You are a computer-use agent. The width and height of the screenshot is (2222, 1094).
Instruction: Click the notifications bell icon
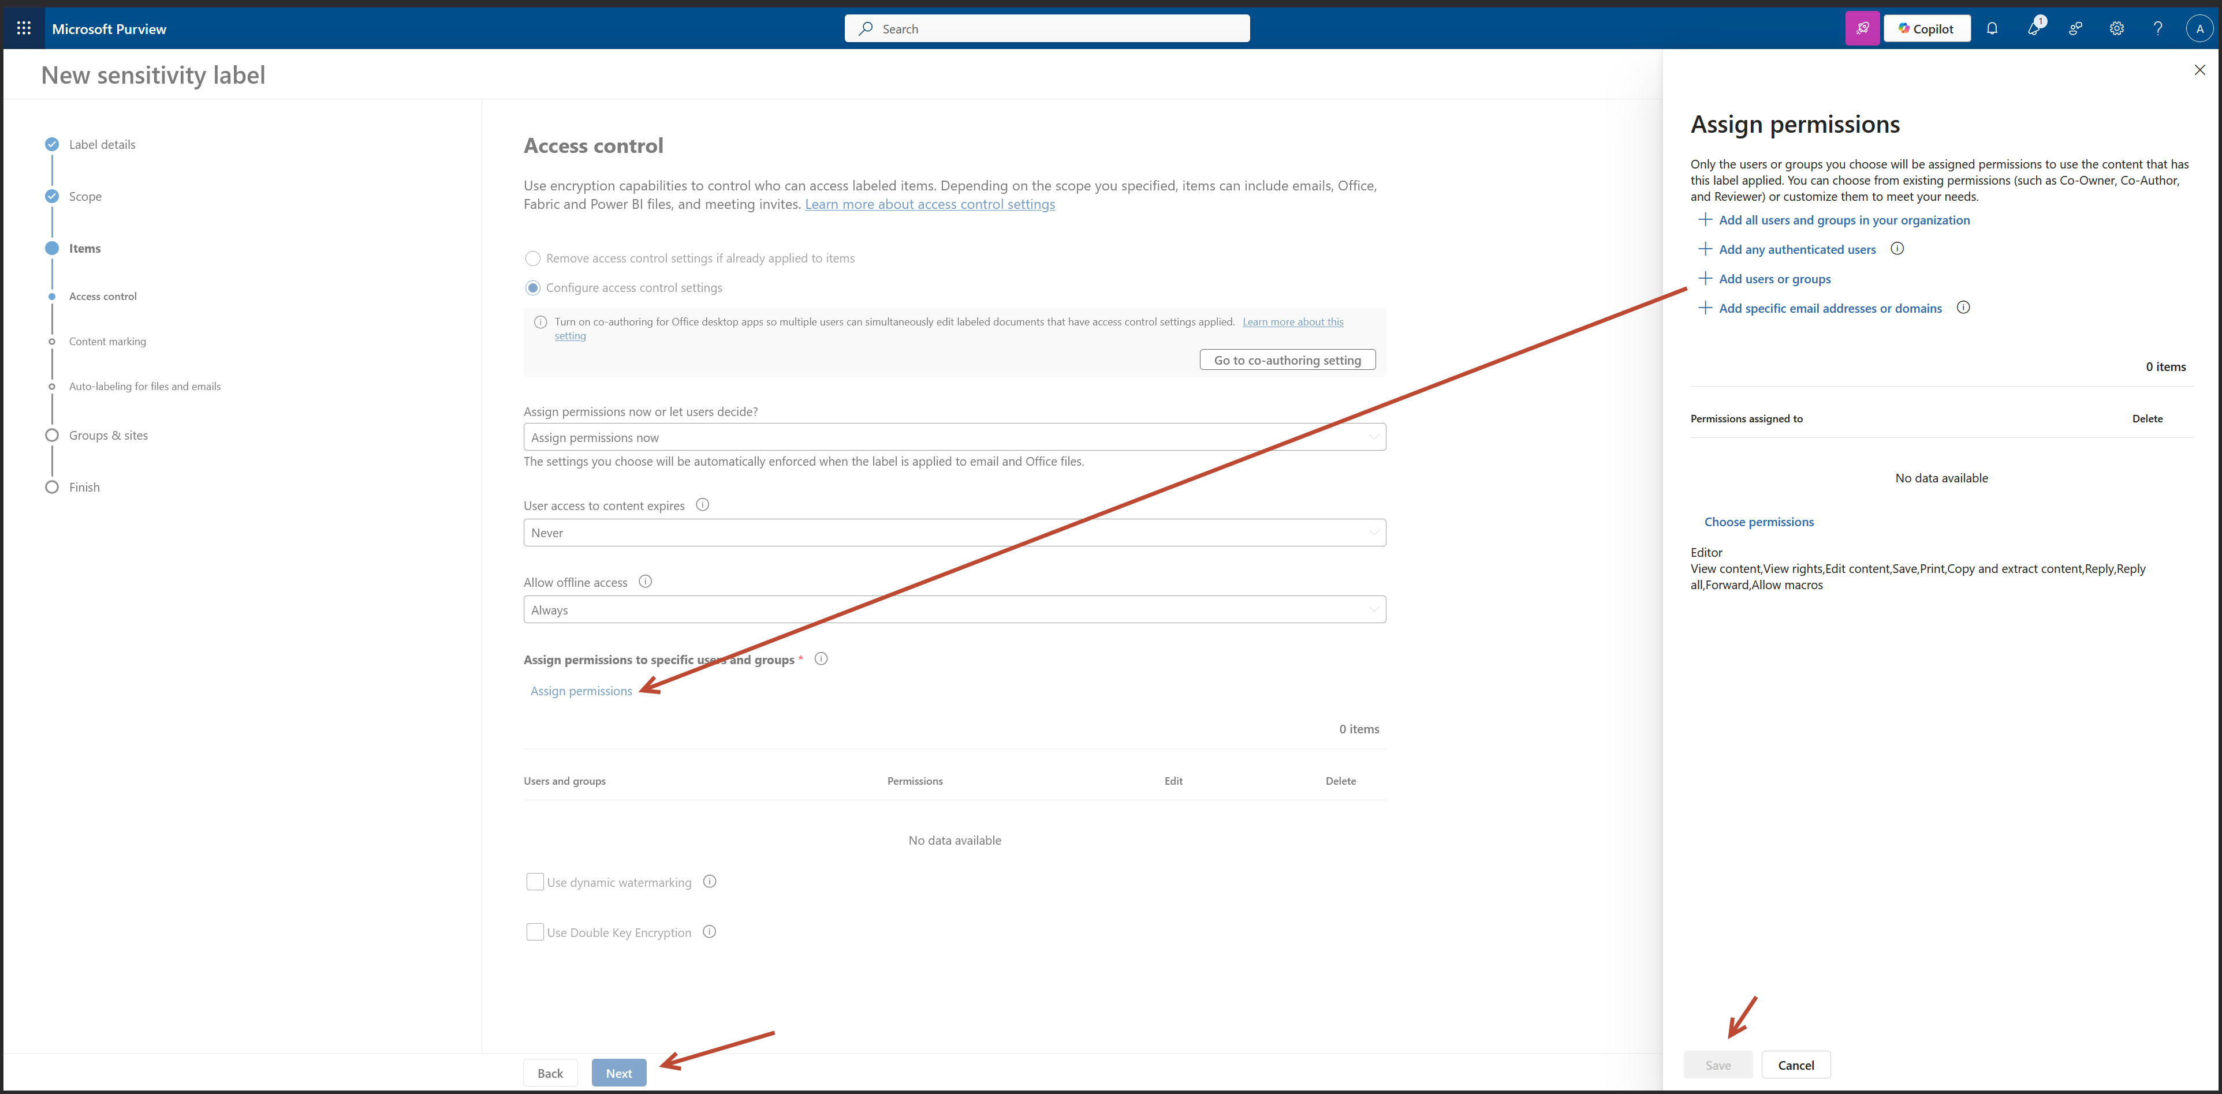(1992, 28)
